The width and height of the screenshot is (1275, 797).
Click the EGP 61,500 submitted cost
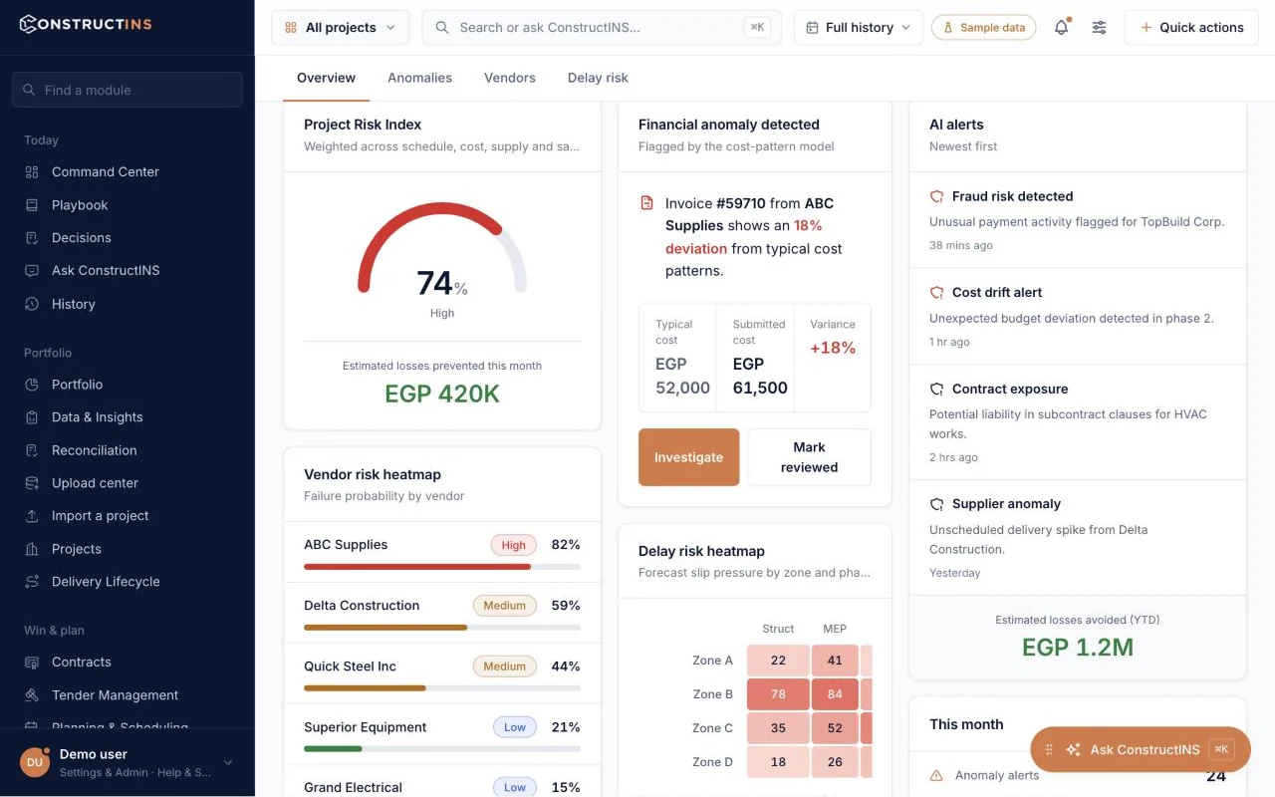760,376
